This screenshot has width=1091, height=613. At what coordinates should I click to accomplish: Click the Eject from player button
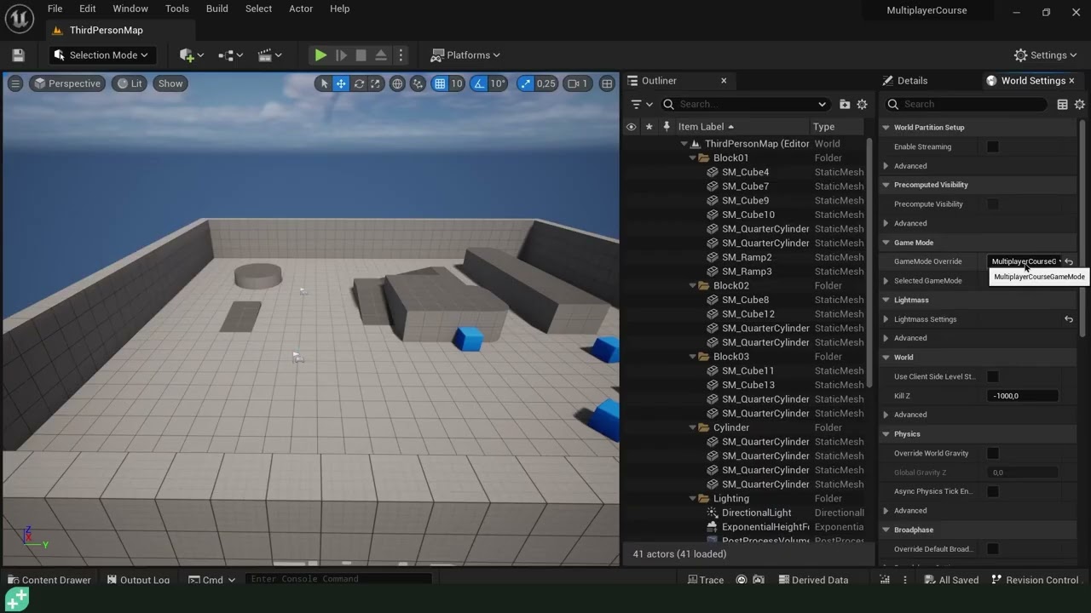coord(381,55)
